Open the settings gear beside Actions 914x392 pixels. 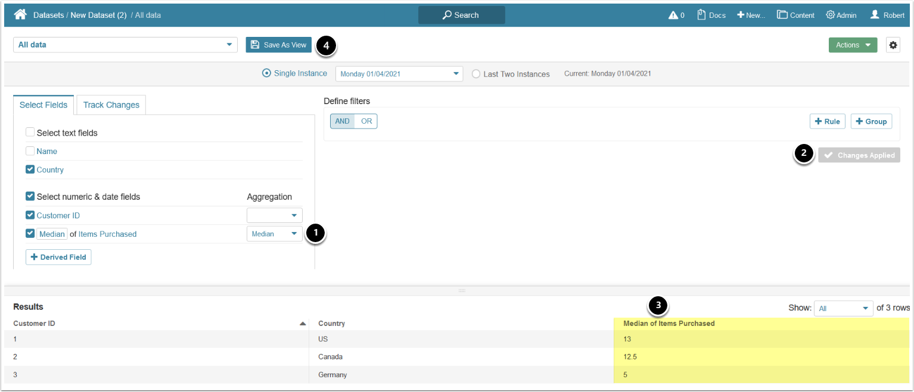point(893,45)
